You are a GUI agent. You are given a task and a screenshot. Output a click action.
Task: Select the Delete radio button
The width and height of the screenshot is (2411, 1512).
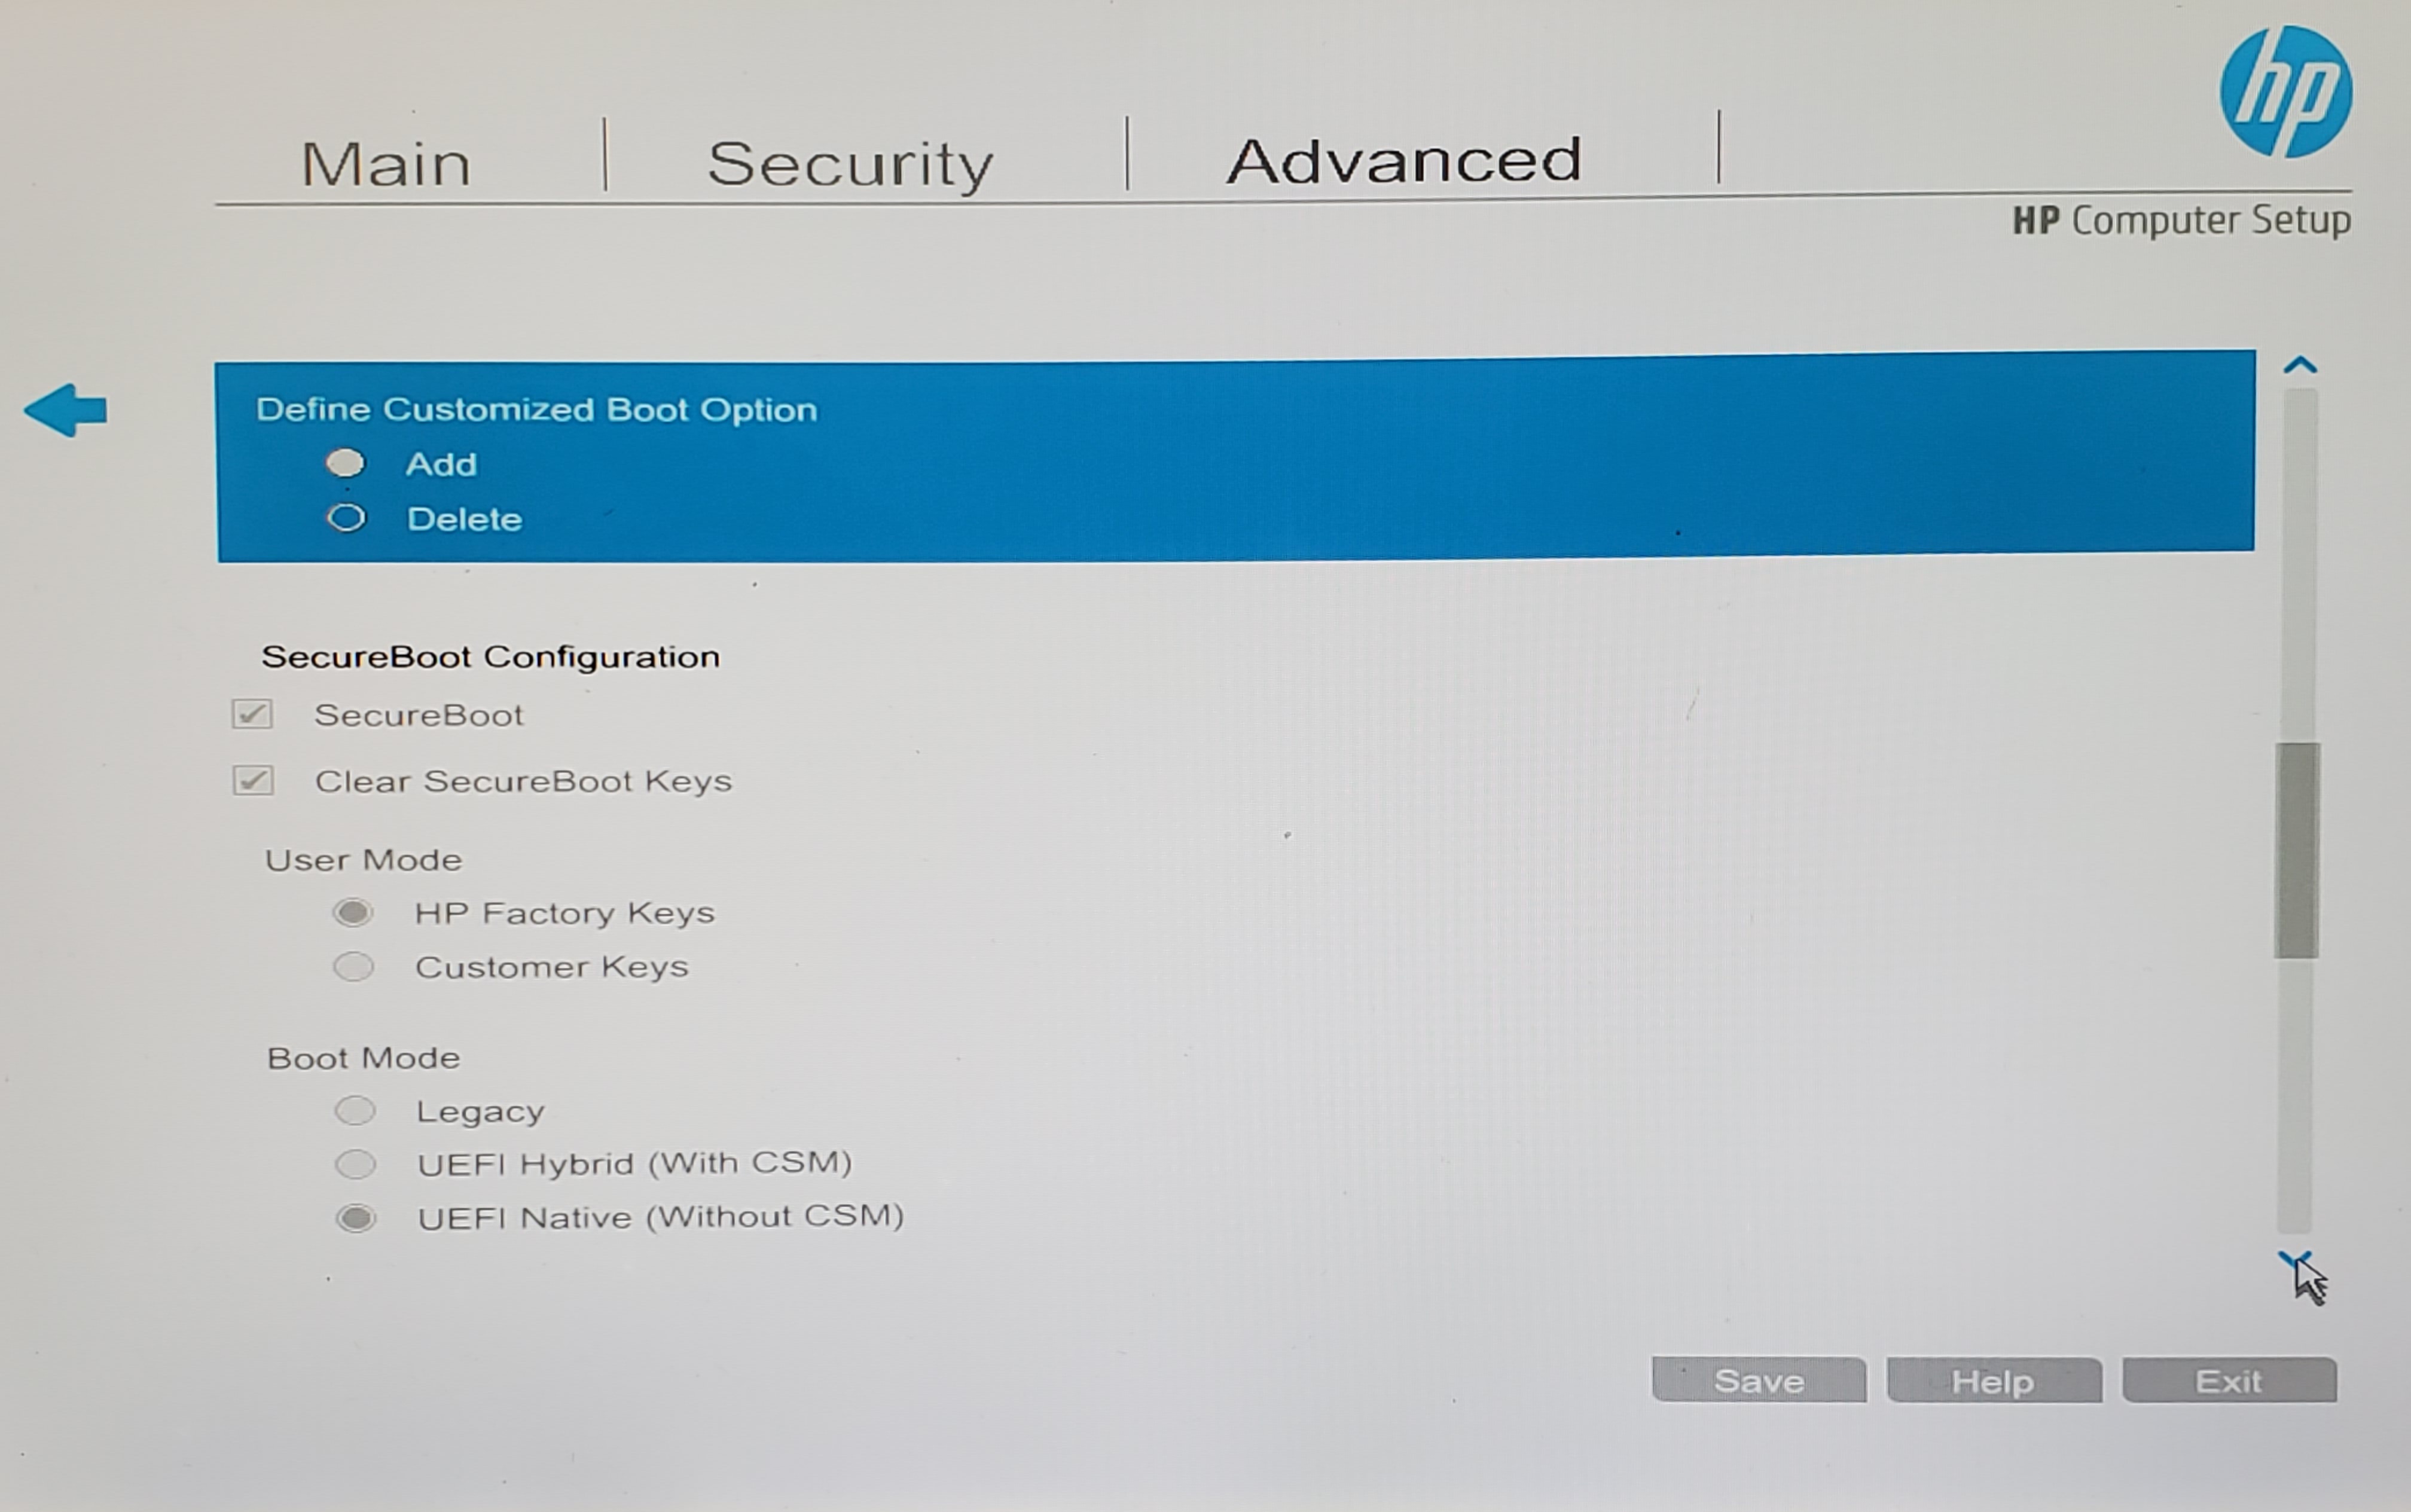click(x=347, y=518)
